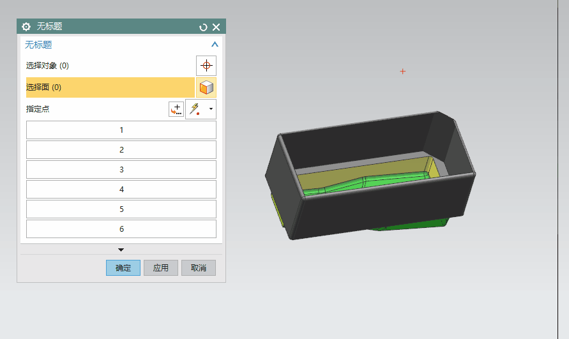This screenshot has width=569, height=339.
Task: Open the point type dropdown arrow
Action: point(211,109)
